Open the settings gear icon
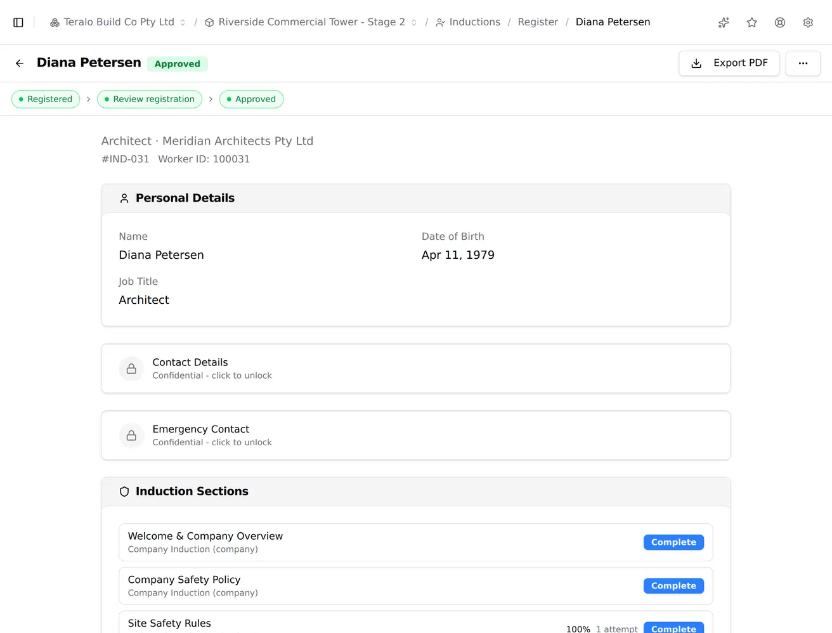832x633 pixels. [x=808, y=22]
